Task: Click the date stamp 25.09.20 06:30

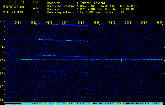Action: [13, 12]
